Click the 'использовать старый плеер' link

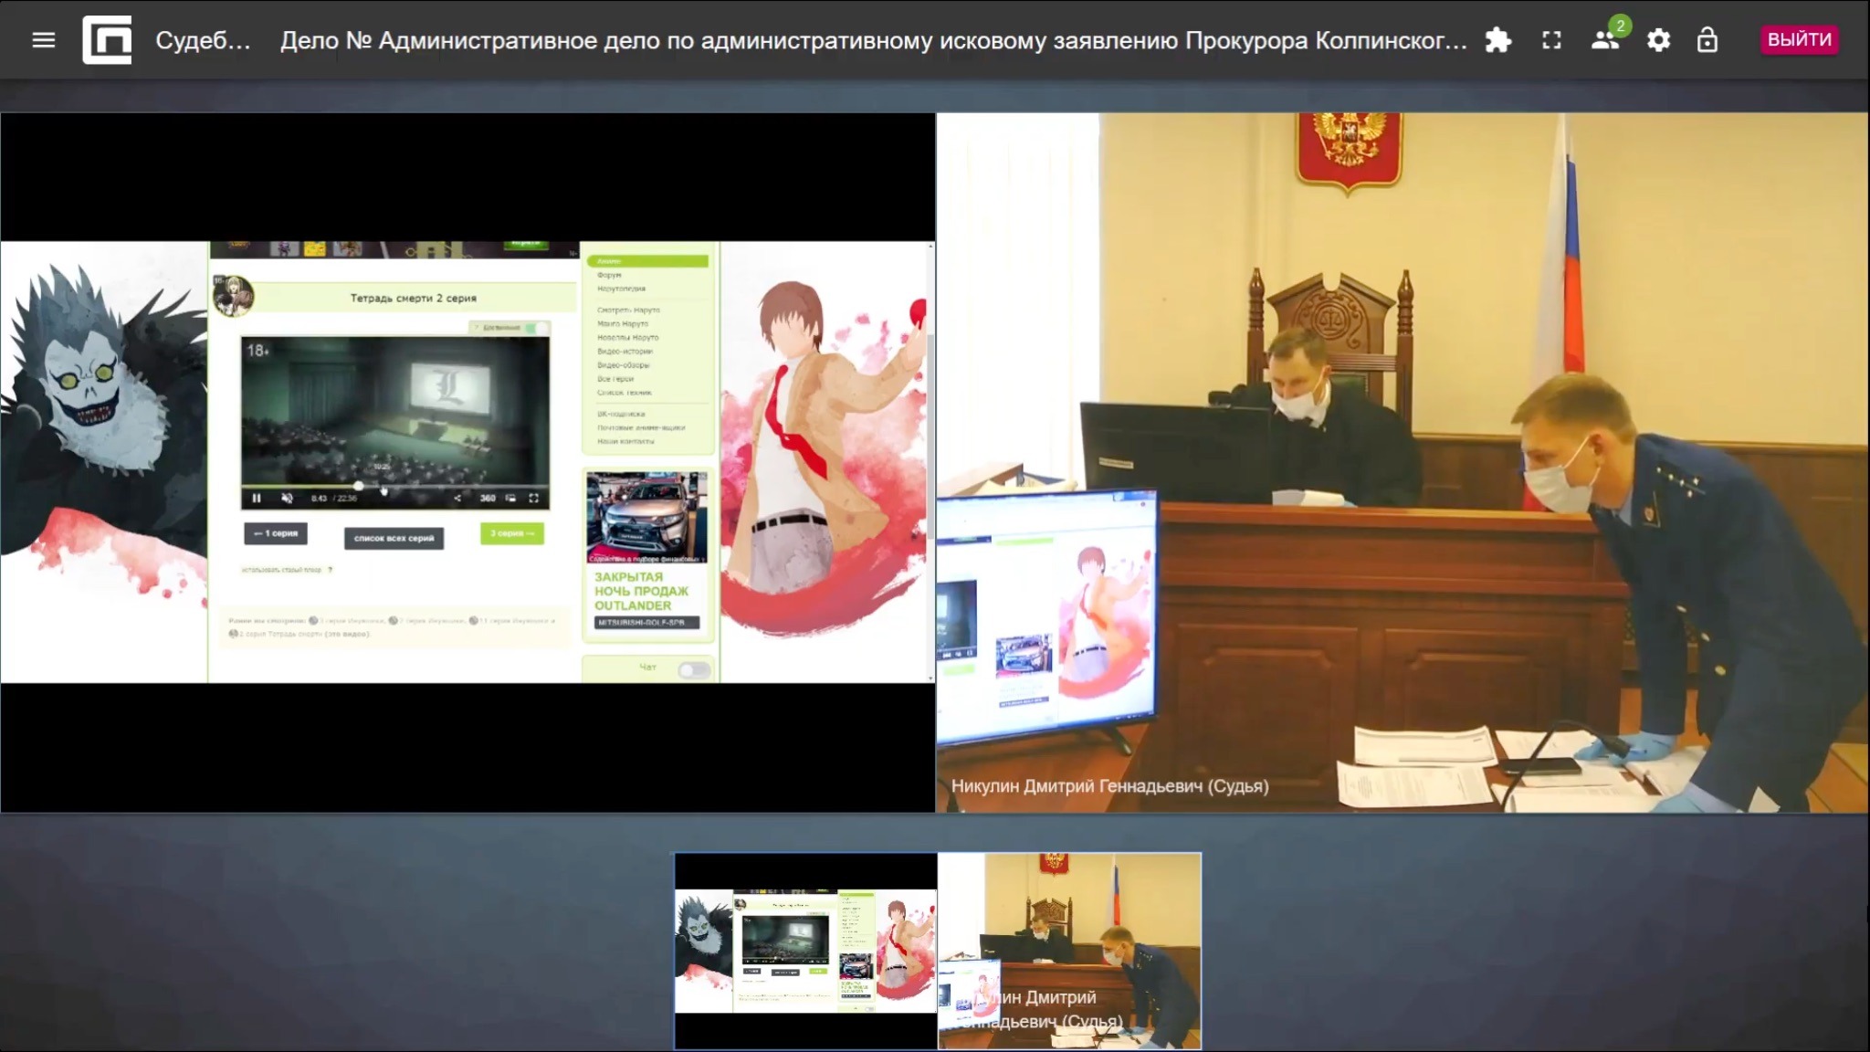click(x=281, y=570)
